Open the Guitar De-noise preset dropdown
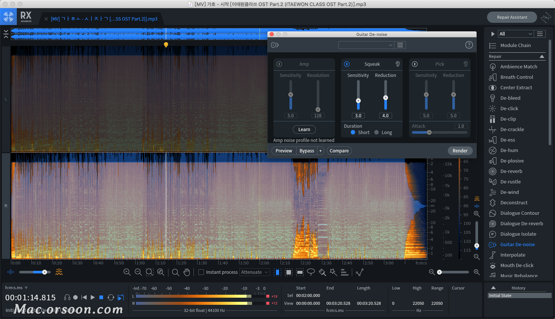 pos(366,45)
